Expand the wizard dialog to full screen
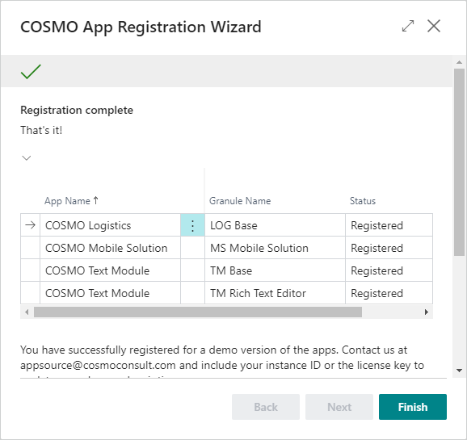This screenshot has height=440, width=467. (x=408, y=26)
